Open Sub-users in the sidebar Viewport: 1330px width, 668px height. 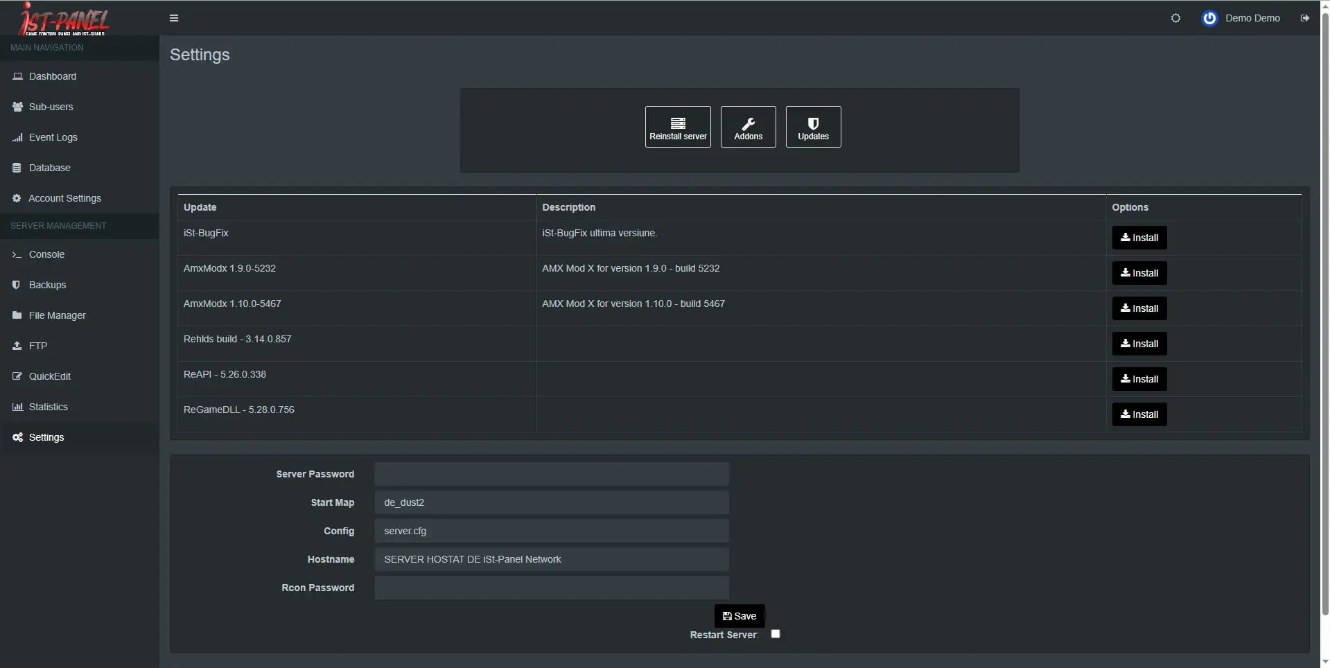point(80,107)
